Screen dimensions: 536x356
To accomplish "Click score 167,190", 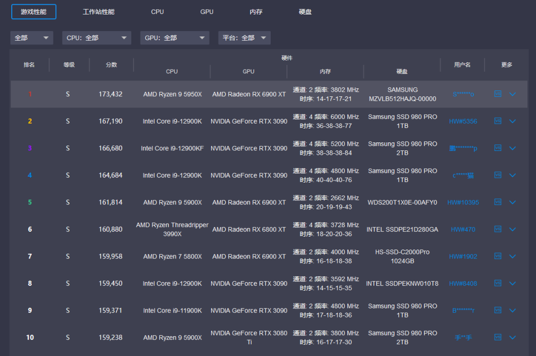I will click(x=110, y=121).
